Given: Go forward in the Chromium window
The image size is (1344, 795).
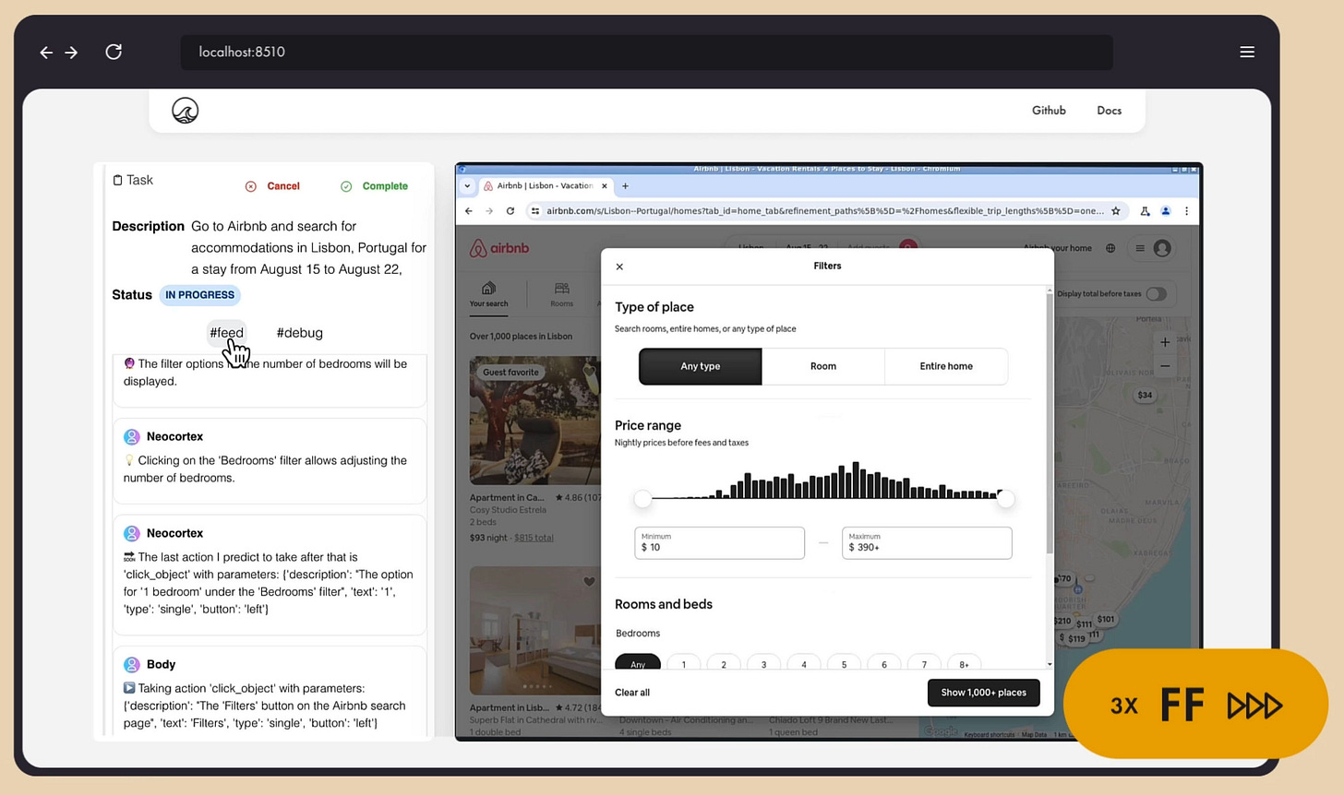Looking at the screenshot, I should pos(489,211).
